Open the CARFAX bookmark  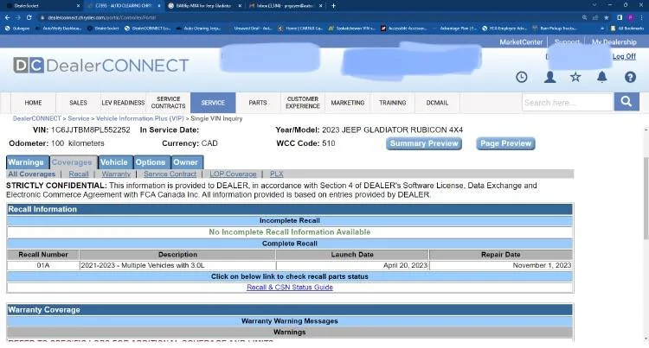(x=300, y=28)
